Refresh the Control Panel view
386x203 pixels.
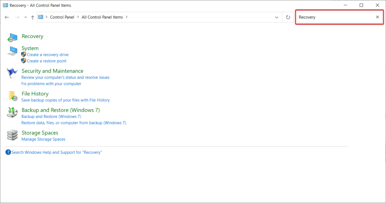pos(288,17)
